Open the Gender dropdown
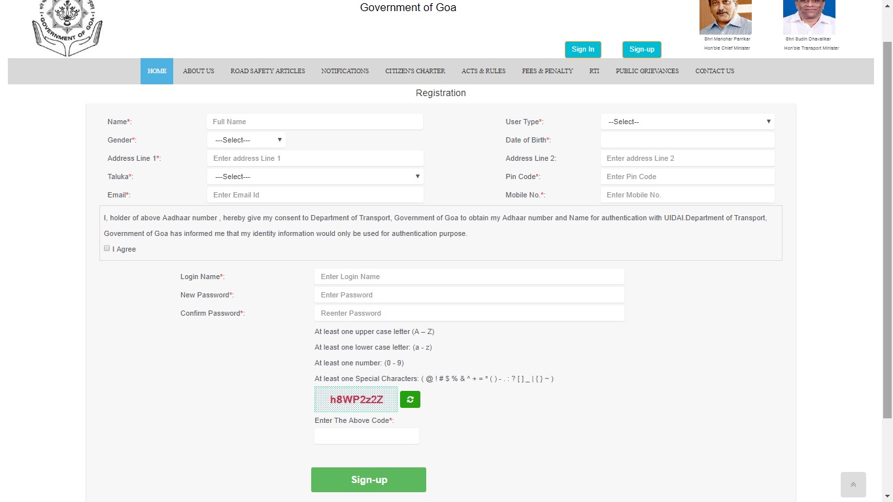The image size is (893, 502). click(246, 139)
